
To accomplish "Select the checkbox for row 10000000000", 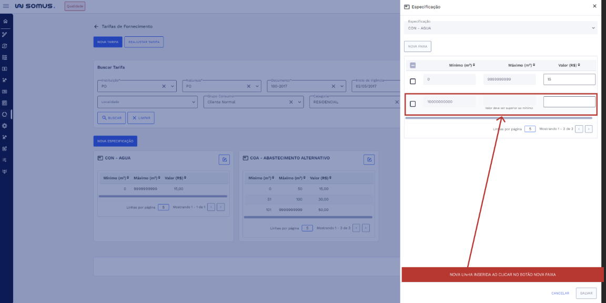I will pyautogui.click(x=412, y=104).
